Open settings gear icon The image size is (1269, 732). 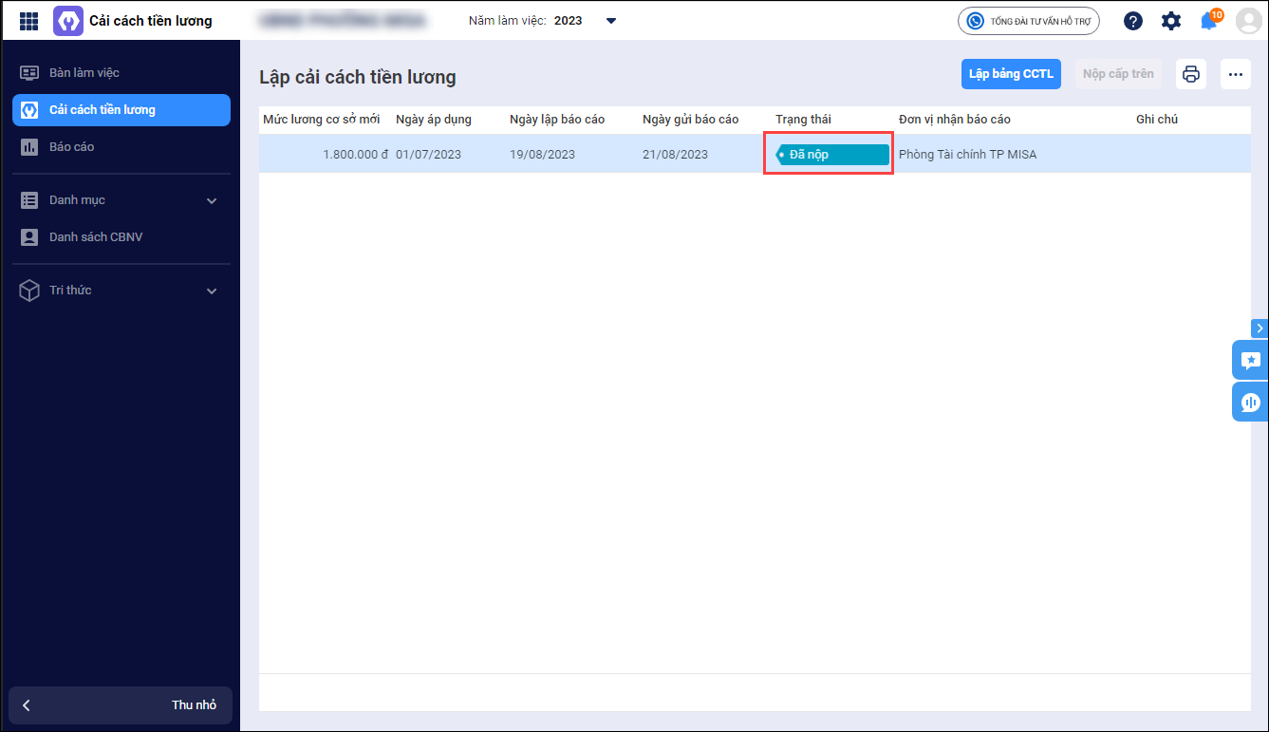tap(1171, 21)
